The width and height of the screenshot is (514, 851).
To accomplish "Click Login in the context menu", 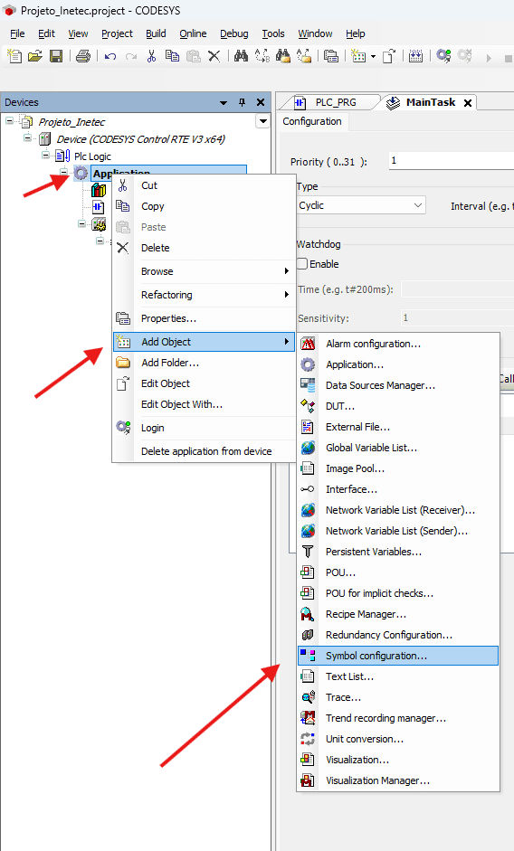I will pos(205,428).
